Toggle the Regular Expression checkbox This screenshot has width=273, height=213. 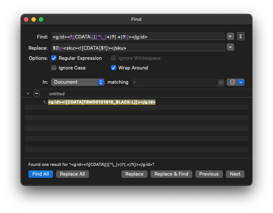pos(54,58)
